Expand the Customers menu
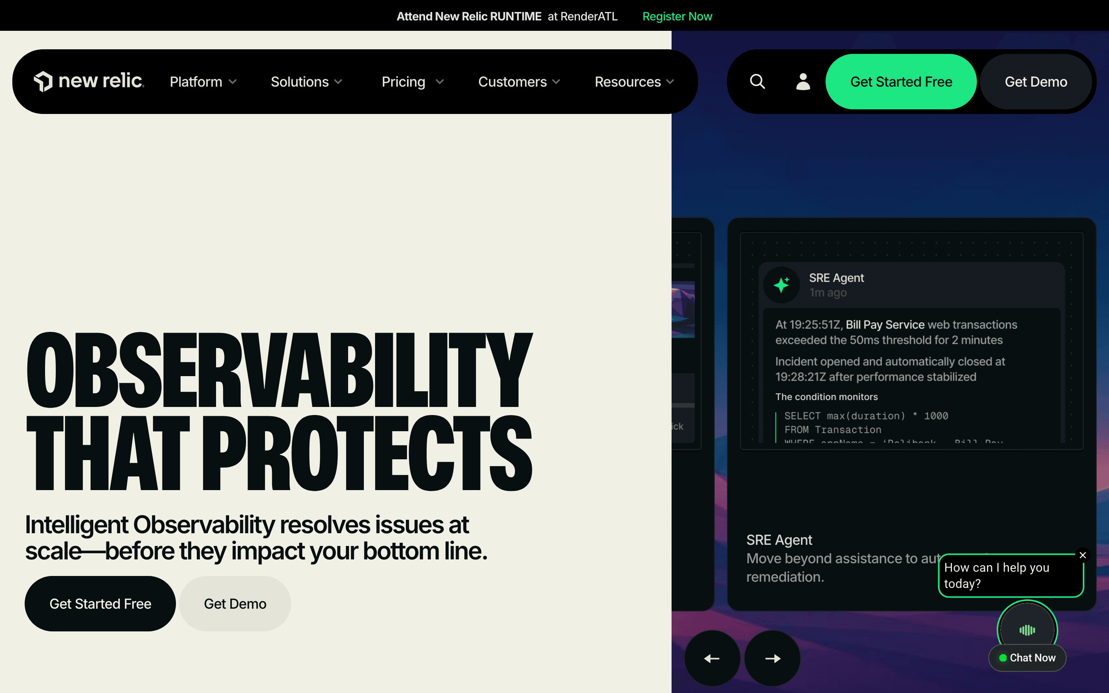 [x=519, y=82]
